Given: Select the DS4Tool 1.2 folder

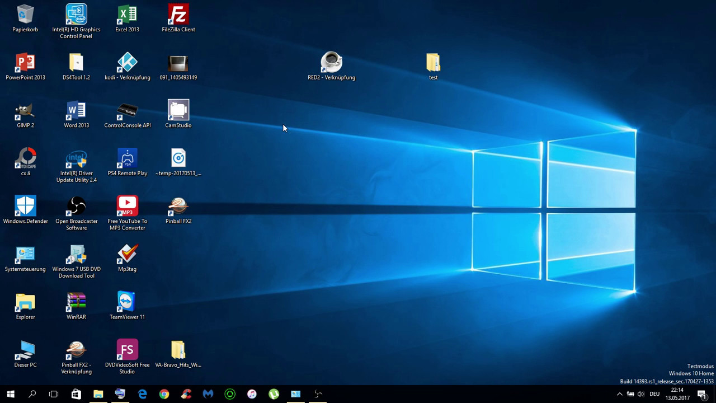Looking at the screenshot, I should coord(76,62).
